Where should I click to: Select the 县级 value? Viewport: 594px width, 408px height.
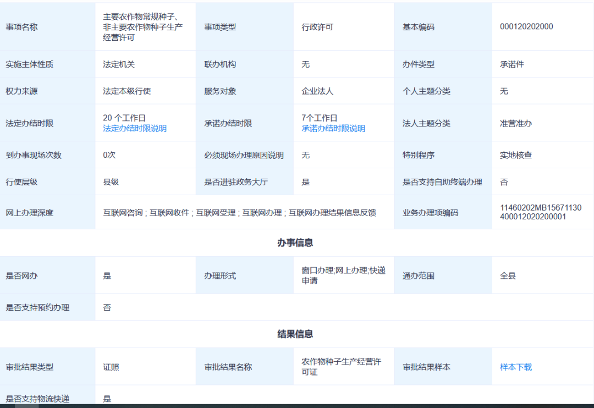[111, 182]
